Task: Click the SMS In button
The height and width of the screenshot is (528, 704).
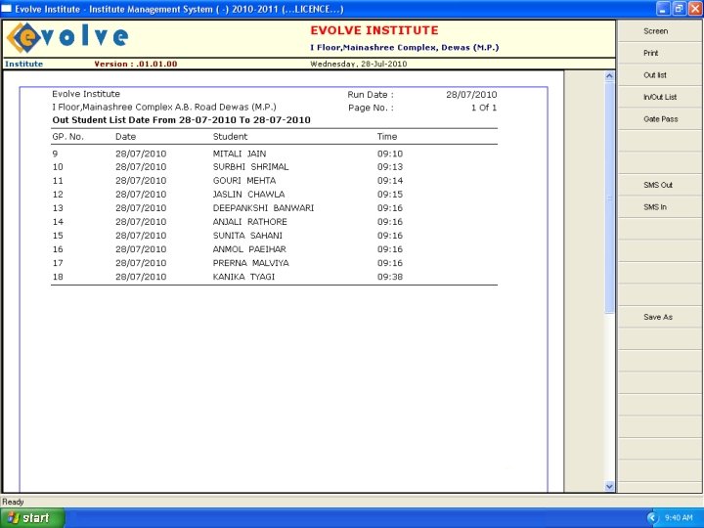Action: 659,207
